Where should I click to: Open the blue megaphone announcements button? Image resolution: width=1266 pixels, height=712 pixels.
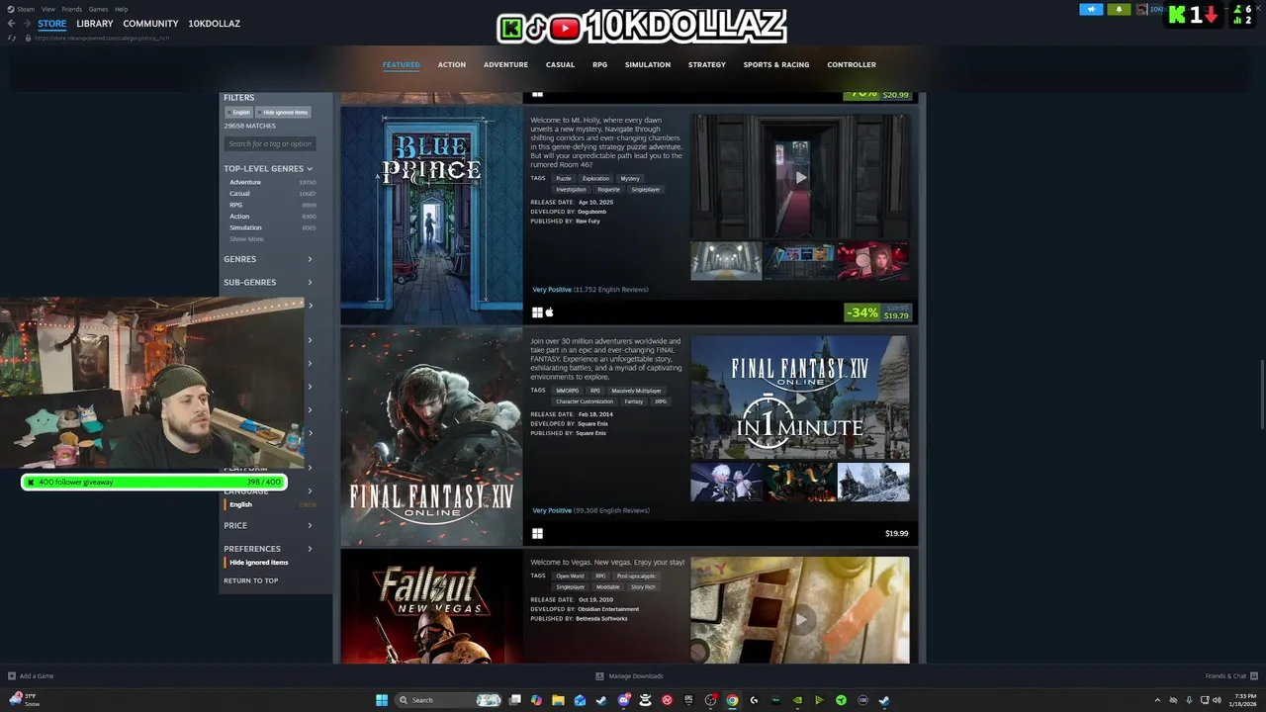1091,10
